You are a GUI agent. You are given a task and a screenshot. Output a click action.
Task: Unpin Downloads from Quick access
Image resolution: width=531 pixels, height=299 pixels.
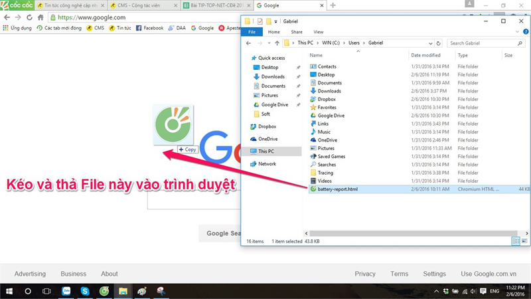point(298,76)
